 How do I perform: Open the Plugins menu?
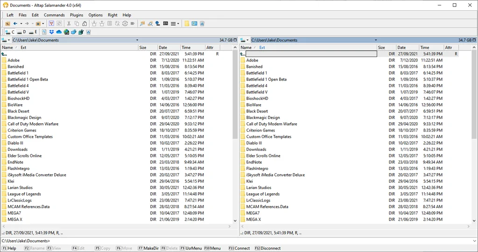[77, 15]
